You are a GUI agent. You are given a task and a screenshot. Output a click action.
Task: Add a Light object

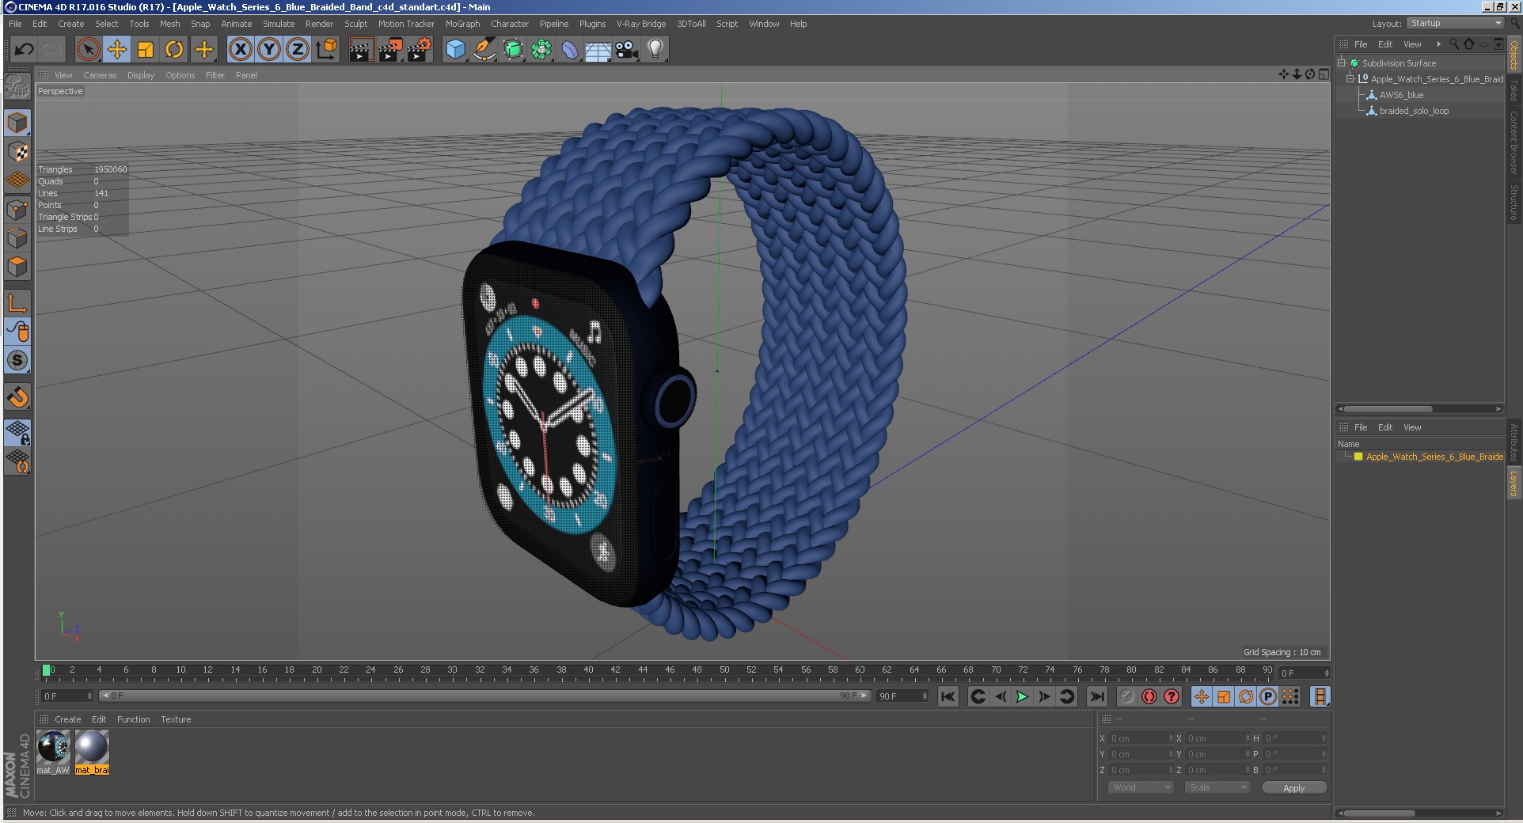click(655, 50)
